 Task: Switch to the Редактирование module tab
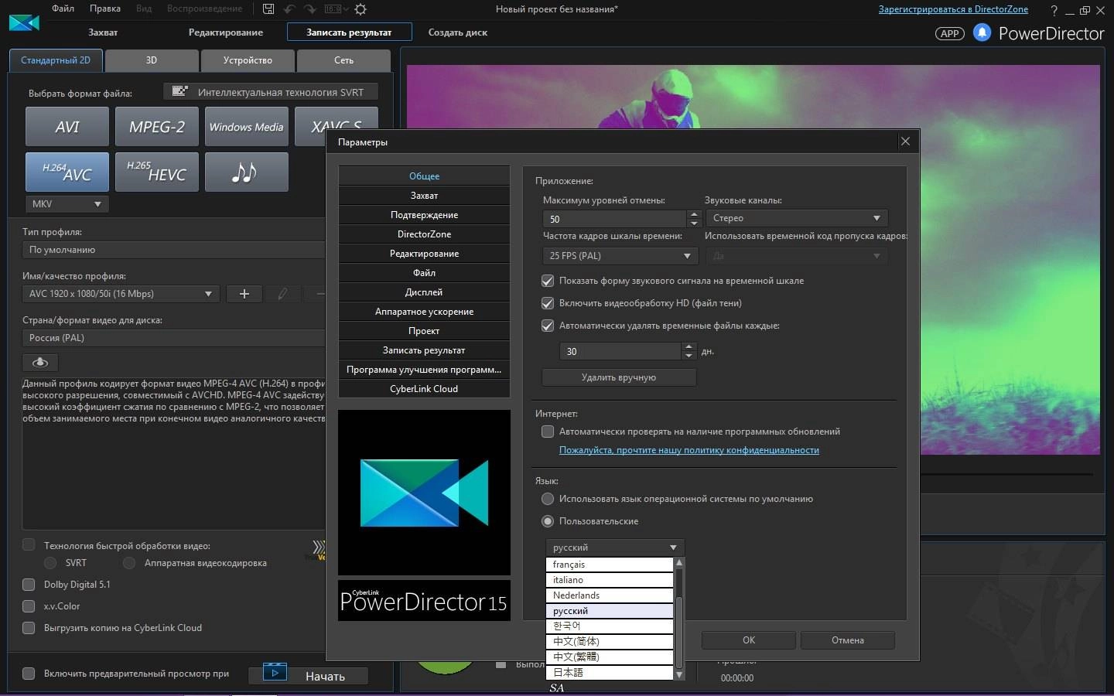[x=226, y=32]
